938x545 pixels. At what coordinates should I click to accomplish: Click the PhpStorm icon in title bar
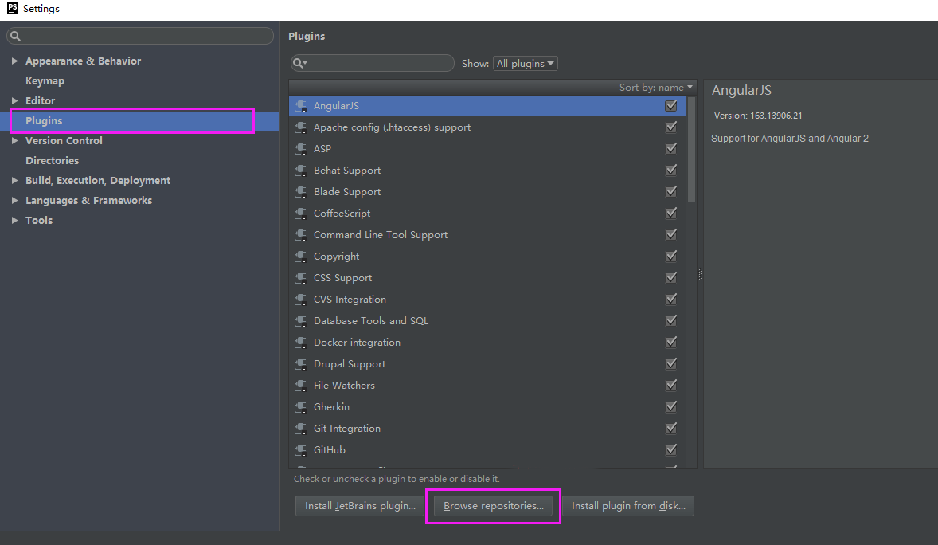12,8
